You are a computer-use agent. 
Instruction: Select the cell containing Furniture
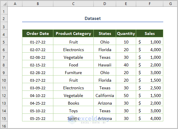pos(73,73)
